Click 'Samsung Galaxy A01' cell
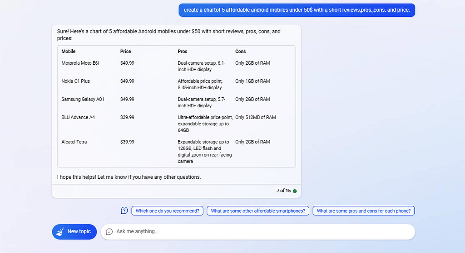This screenshot has width=465, height=253. tap(83, 99)
